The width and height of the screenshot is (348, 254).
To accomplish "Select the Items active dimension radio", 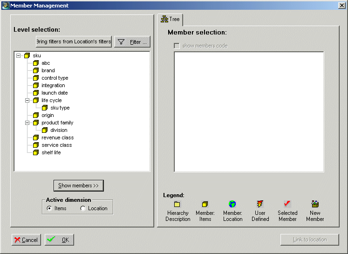I will pos(49,208).
